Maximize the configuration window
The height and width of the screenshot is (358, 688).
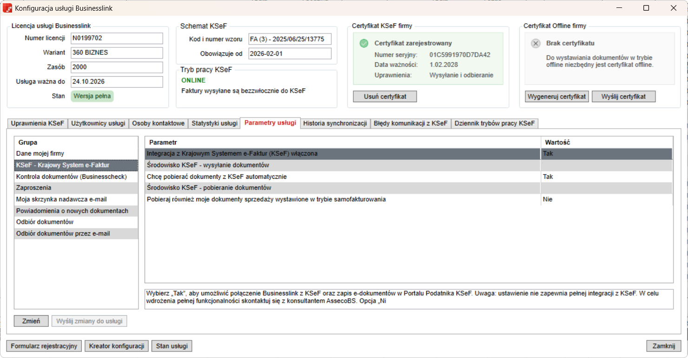[646, 8]
